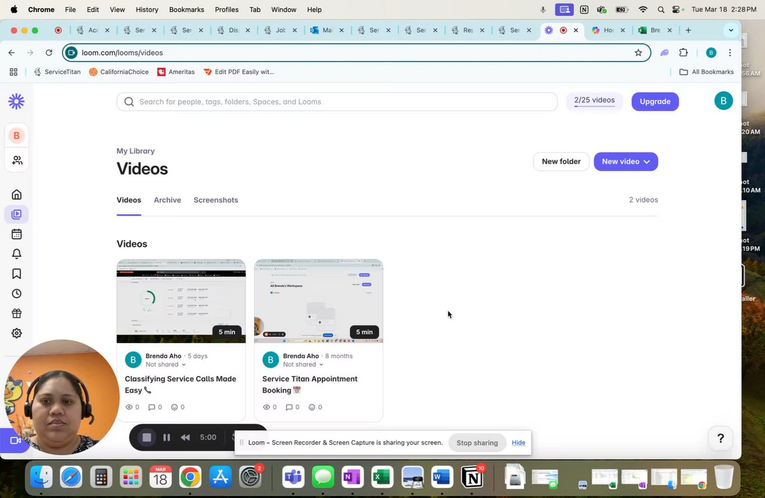Screen dimensions: 765x498
Task: Open the Classifying Service Calls video thumbnail
Action: (x=181, y=301)
